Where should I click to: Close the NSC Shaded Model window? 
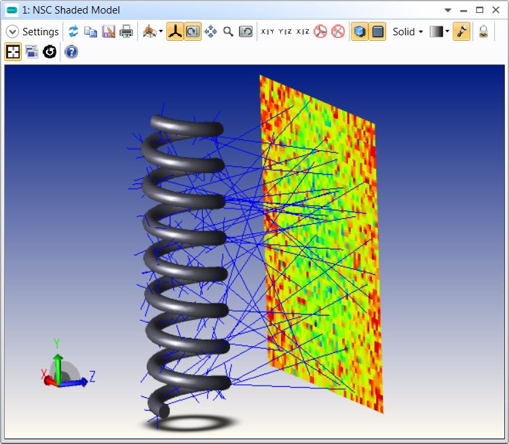pyautogui.click(x=495, y=10)
